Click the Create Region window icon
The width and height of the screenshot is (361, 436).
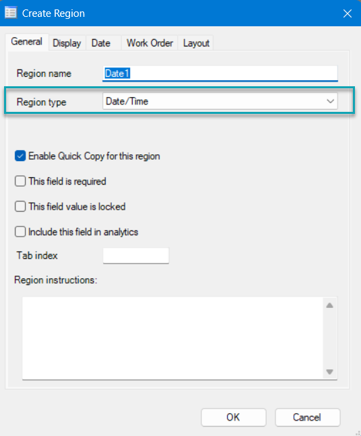click(11, 13)
